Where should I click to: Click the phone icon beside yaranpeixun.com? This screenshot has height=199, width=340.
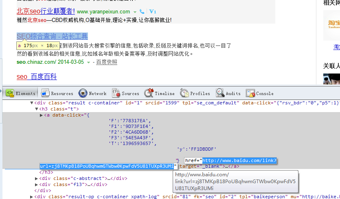(142, 11)
